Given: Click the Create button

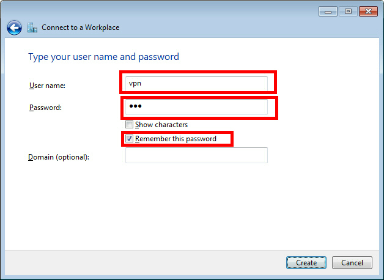Looking at the screenshot, I should pyautogui.click(x=306, y=263).
